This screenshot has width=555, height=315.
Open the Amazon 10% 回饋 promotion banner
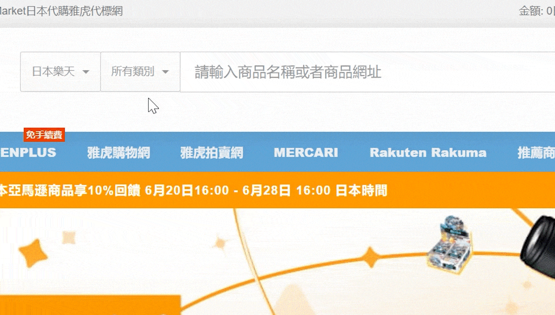(277, 190)
